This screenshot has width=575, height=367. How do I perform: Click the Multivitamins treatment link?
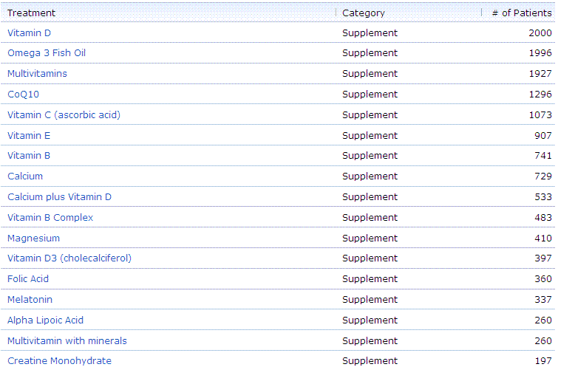click(x=37, y=74)
